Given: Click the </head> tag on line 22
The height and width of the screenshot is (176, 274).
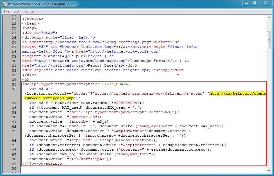Looking at the screenshot, I should click(30, 24).
